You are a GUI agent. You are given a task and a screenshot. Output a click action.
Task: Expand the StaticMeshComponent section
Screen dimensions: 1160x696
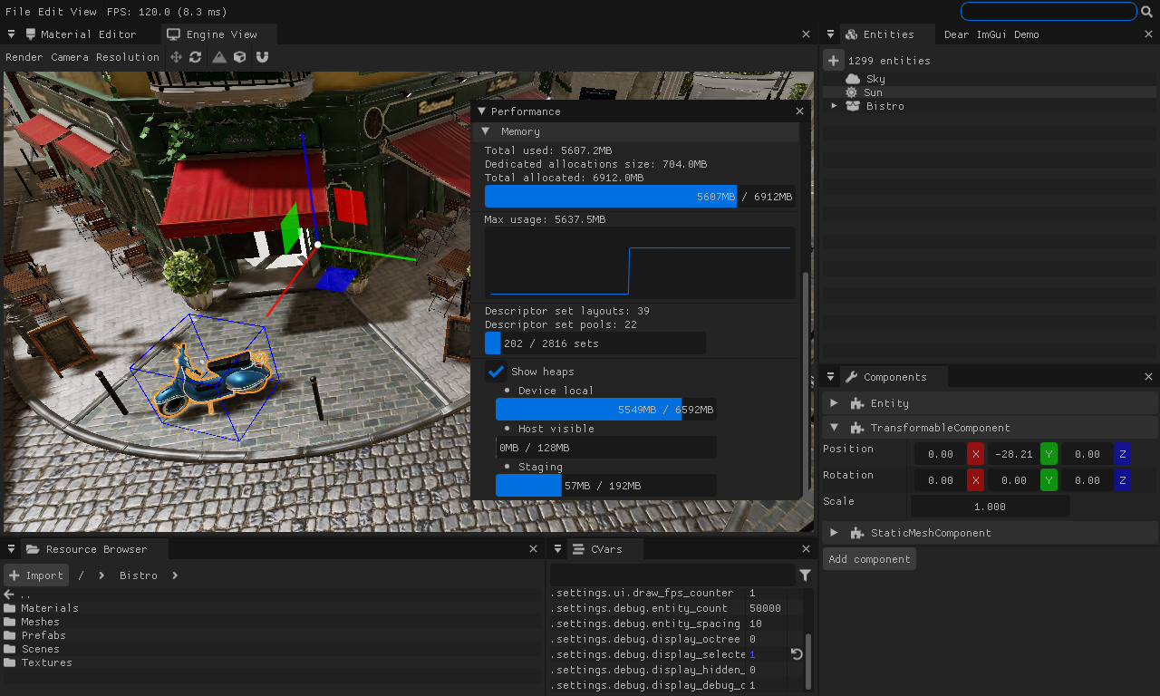(835, 533)
